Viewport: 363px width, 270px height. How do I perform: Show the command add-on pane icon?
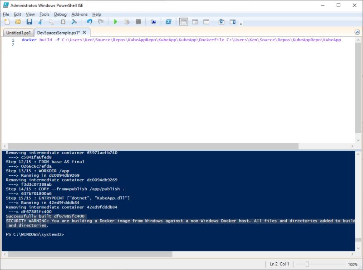click(x=233, y=22)
